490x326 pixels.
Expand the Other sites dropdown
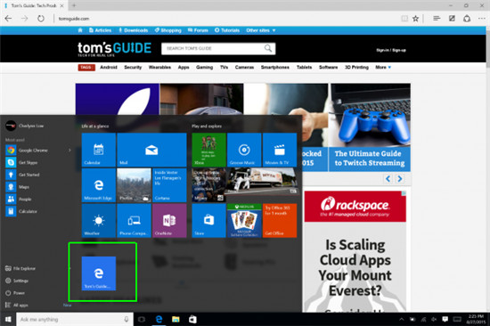click(x=261, y=30)
